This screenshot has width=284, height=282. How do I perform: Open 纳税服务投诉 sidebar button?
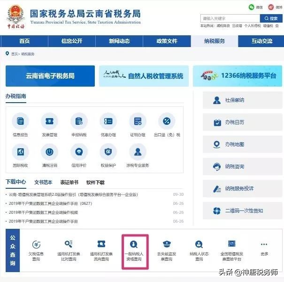click(x=242, y=189)
